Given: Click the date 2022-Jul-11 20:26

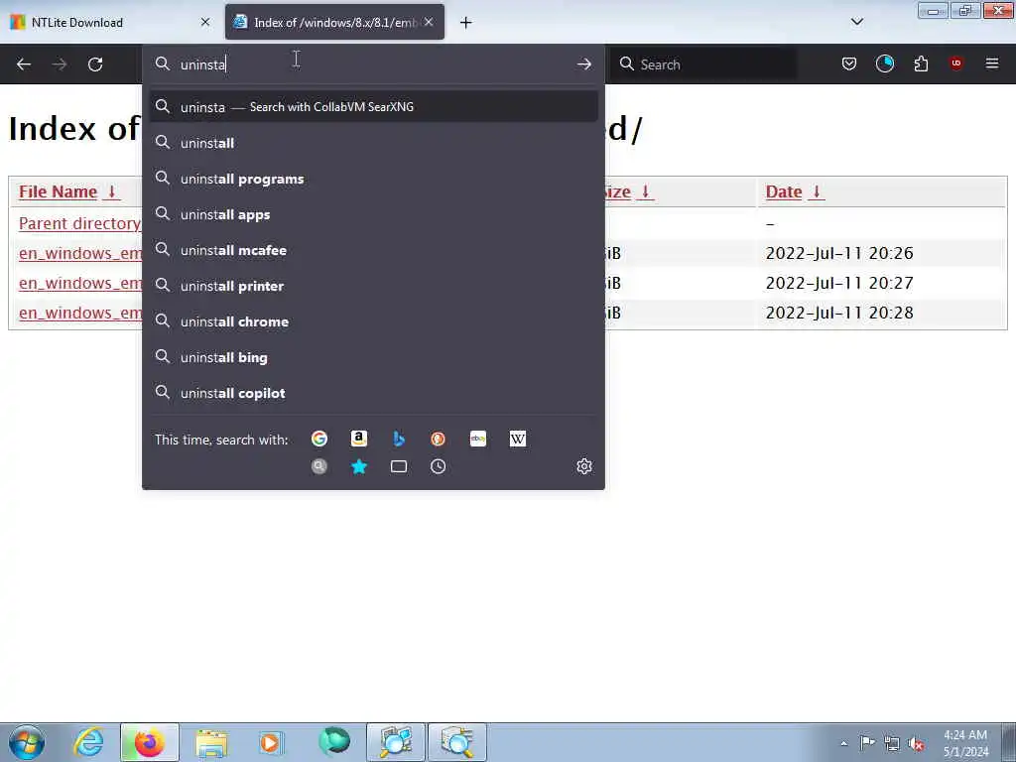Looking at the screenshot, I should pos(839,253).
